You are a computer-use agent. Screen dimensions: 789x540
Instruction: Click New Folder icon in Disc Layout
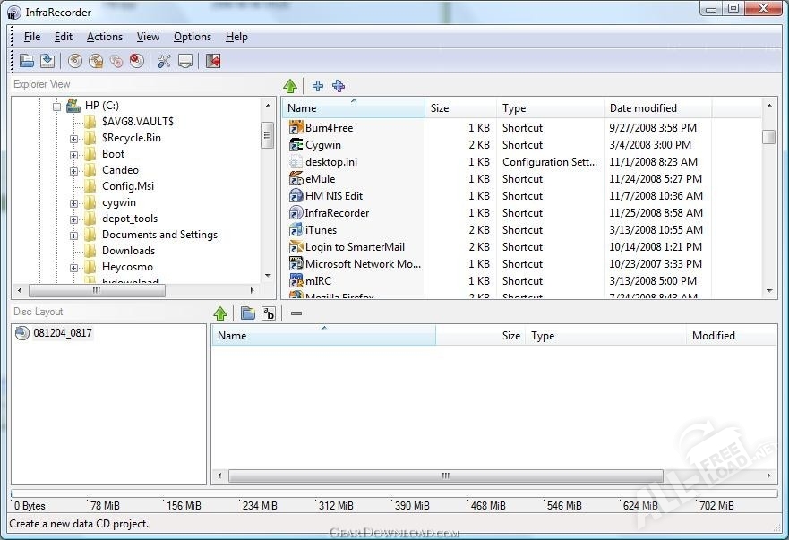pos(248,313)
